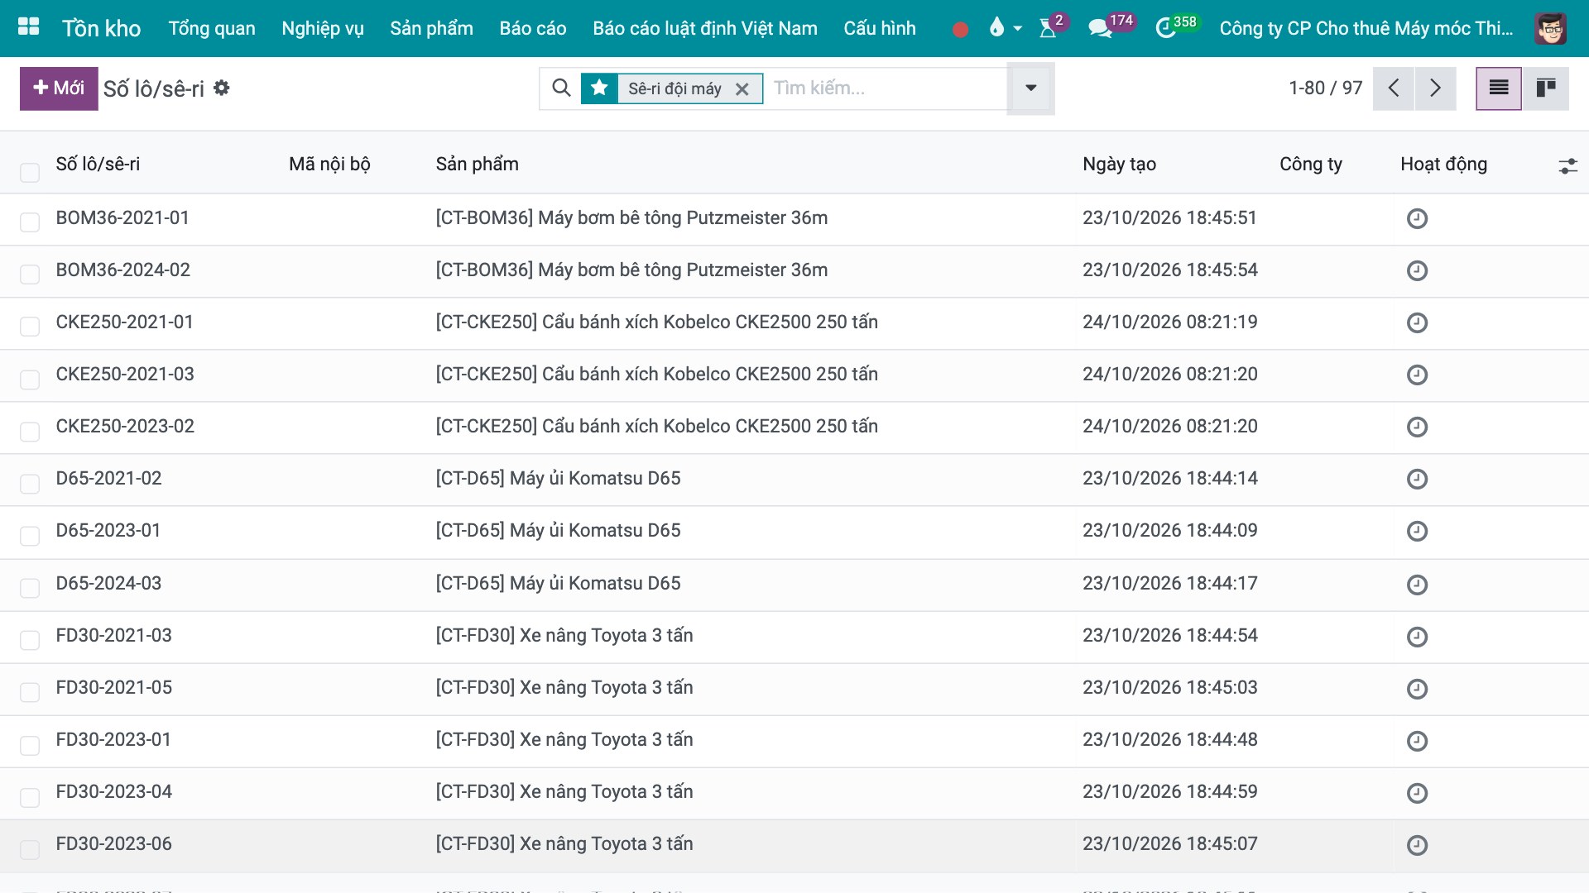Focus the Tìm kiếm search field
Image resolution: width=1589 pixels, height=893 pixels.
tap(886, 88)
